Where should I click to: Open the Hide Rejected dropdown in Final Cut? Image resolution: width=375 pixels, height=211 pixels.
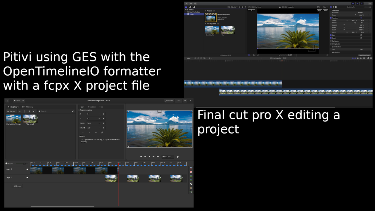pyautogui.click(x=232, y=7)
